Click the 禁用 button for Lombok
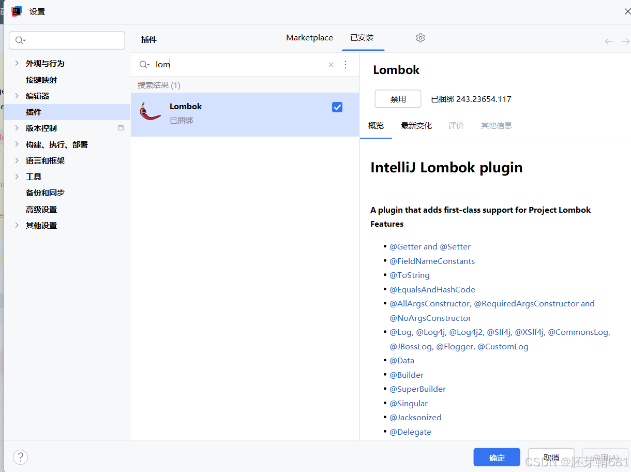 398,99
